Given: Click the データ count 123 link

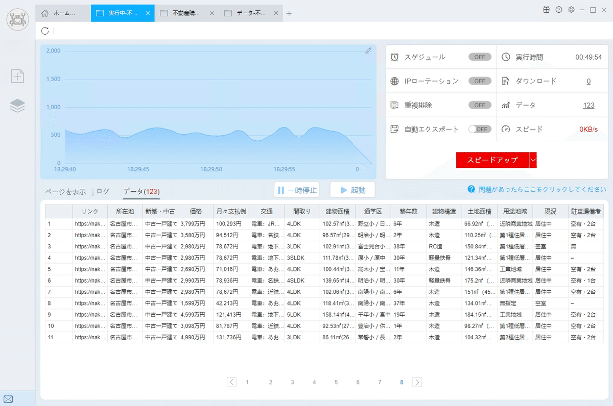Looking at the screenshot, I should (x=588, y=105).
